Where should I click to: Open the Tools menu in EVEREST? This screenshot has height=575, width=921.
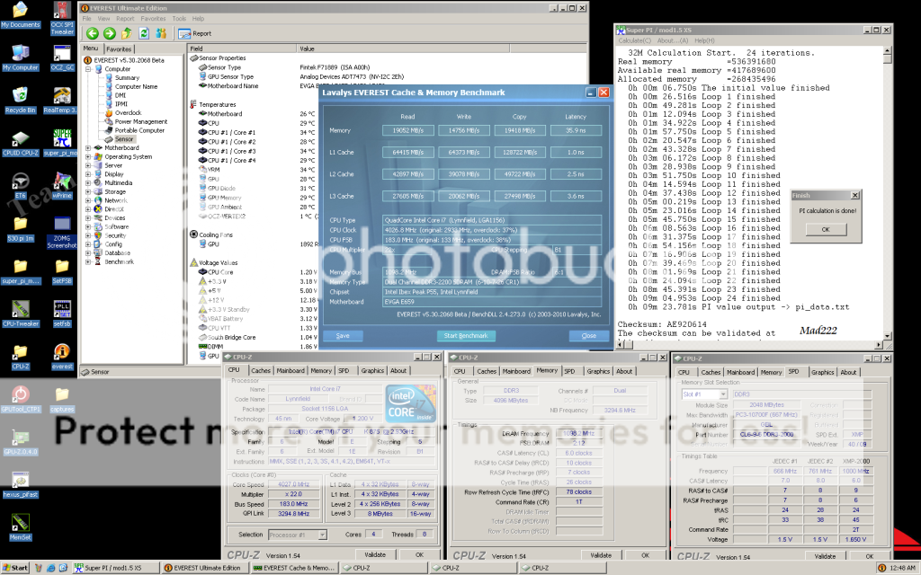pyautogui.click(x=179, y=18)
